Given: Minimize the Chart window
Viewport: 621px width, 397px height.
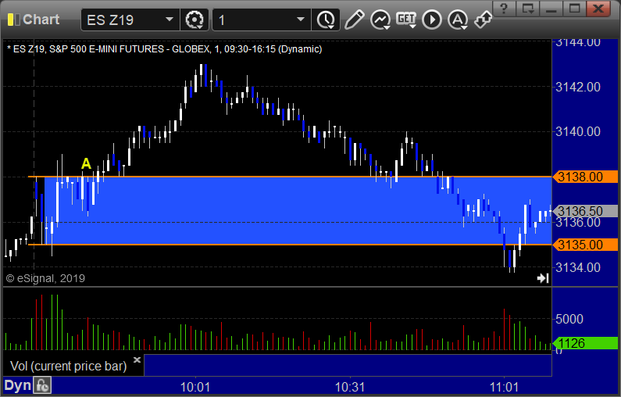Looking at the screenshot, I should tap(551, 8).
